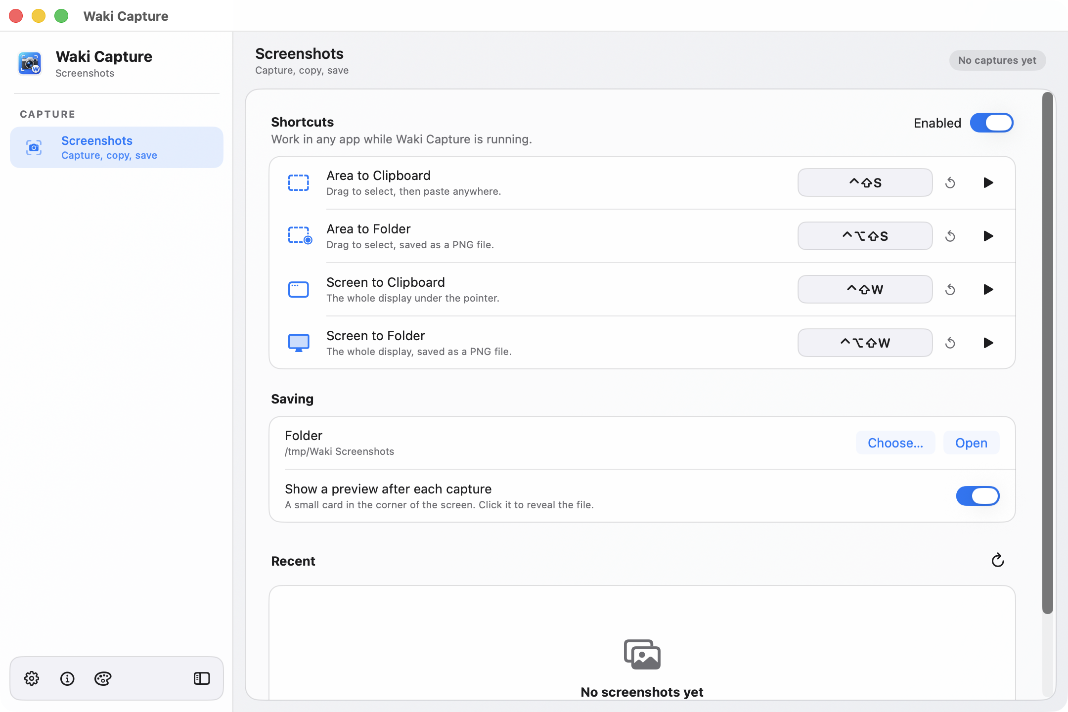Click the Area to Clipboard dashed-rectangle icon

click(299, 182)
